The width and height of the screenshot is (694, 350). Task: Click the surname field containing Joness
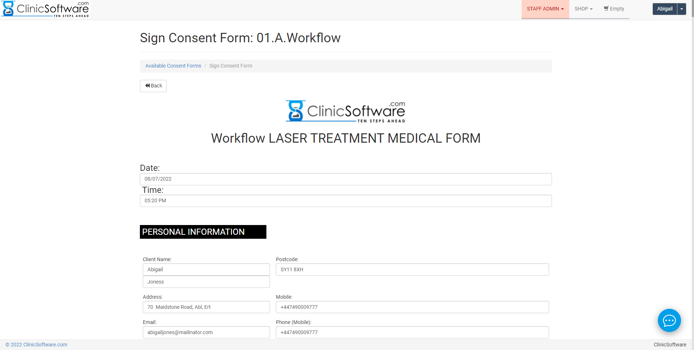point(206,282)
